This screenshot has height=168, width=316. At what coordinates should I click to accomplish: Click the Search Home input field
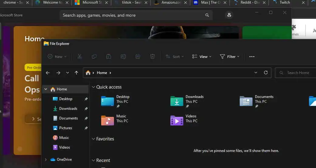click(x=296, y=73)
